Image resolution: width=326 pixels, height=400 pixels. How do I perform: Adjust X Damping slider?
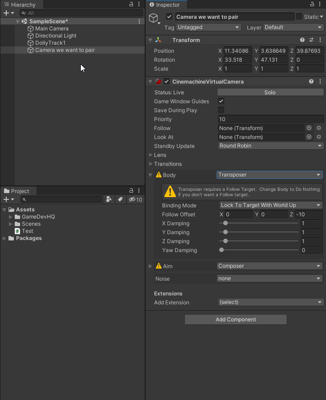[259, 223]
